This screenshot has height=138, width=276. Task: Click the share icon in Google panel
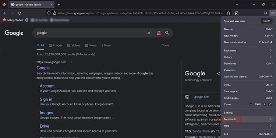(x=218, y=74)
